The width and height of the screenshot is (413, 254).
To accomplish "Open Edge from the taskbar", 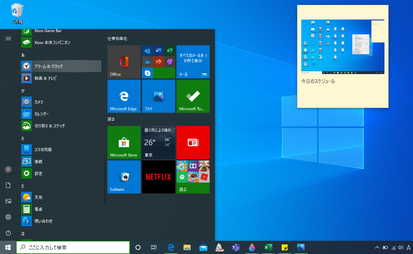I will (171, 247).
